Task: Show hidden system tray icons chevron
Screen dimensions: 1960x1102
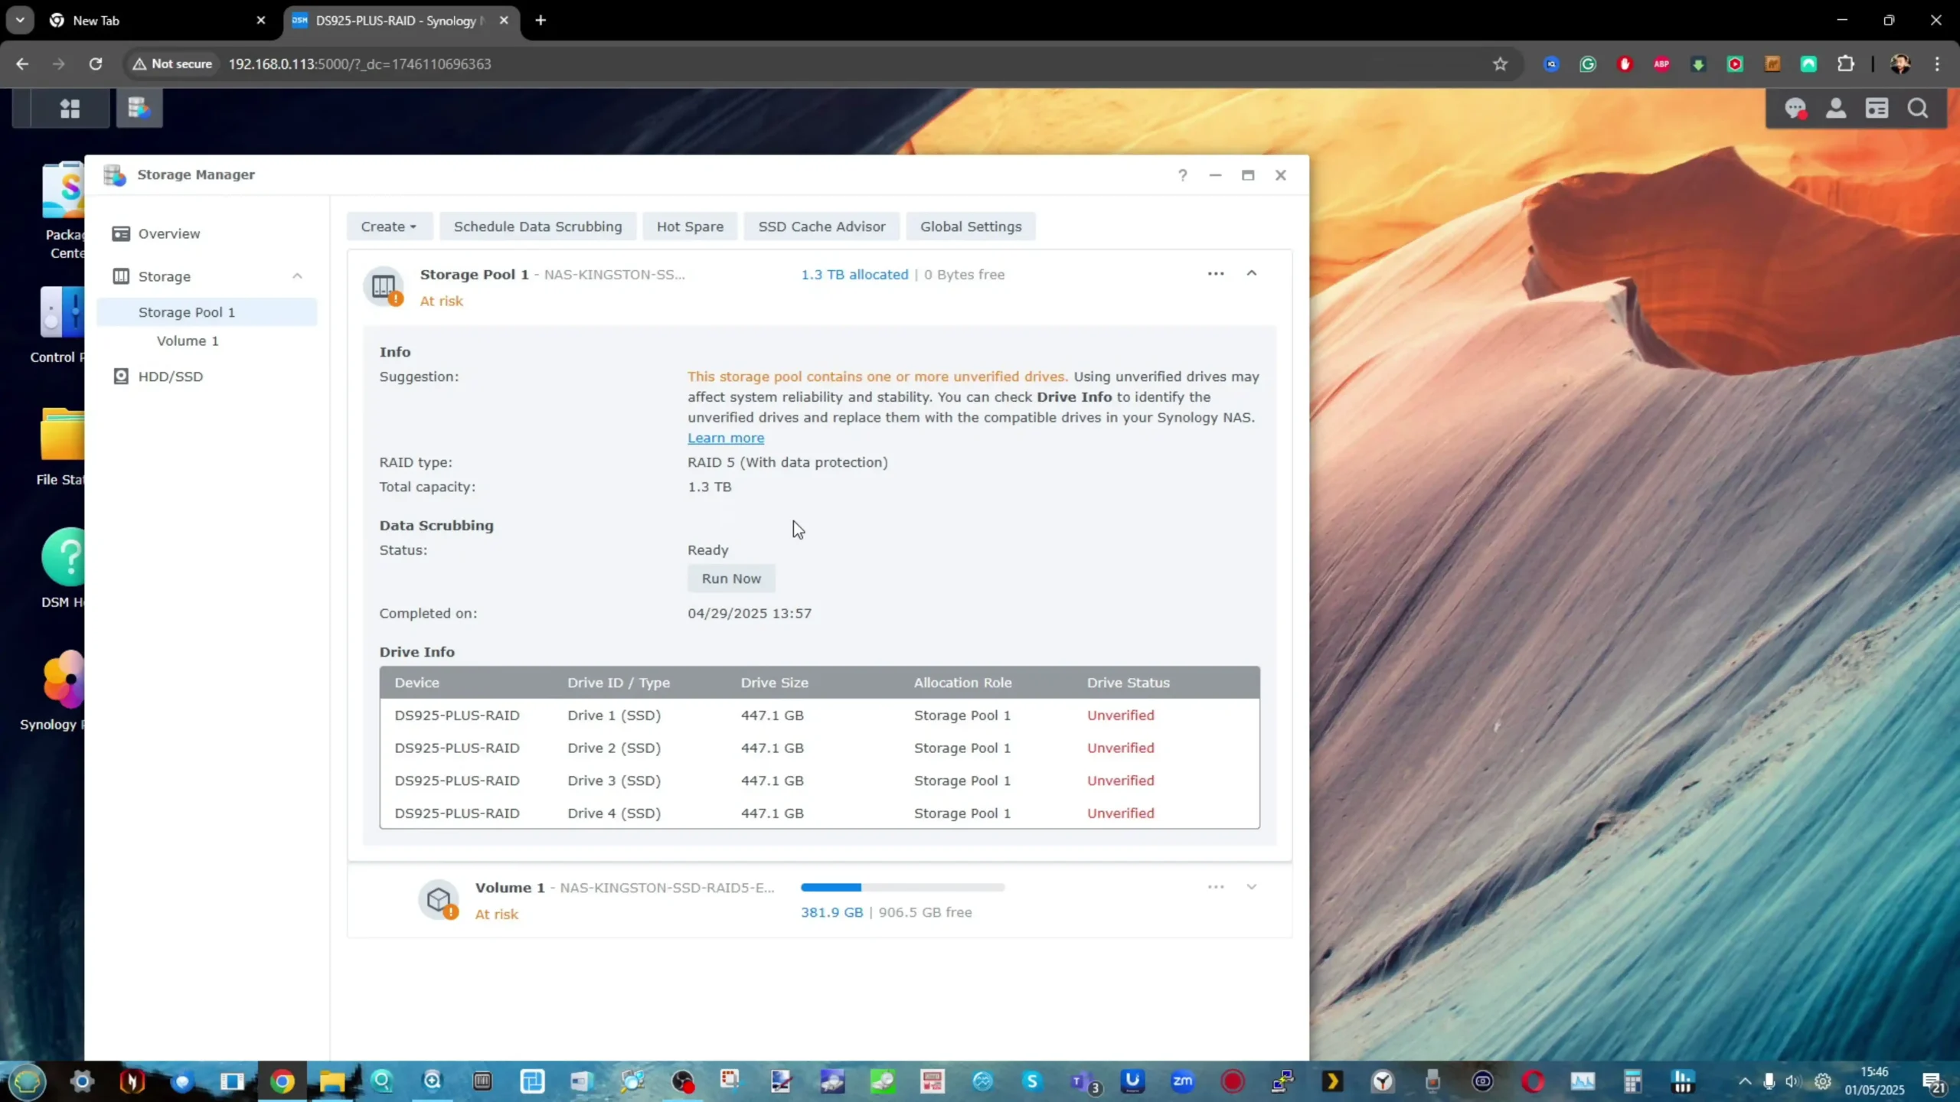Action: coord(1744,1081)
